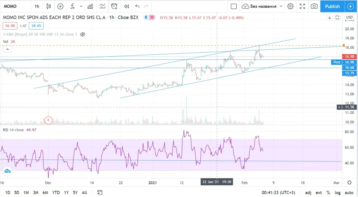Screen dimensions: 358x197
Task: Click the blue play button beside Publish
Action: click(350, 6)
